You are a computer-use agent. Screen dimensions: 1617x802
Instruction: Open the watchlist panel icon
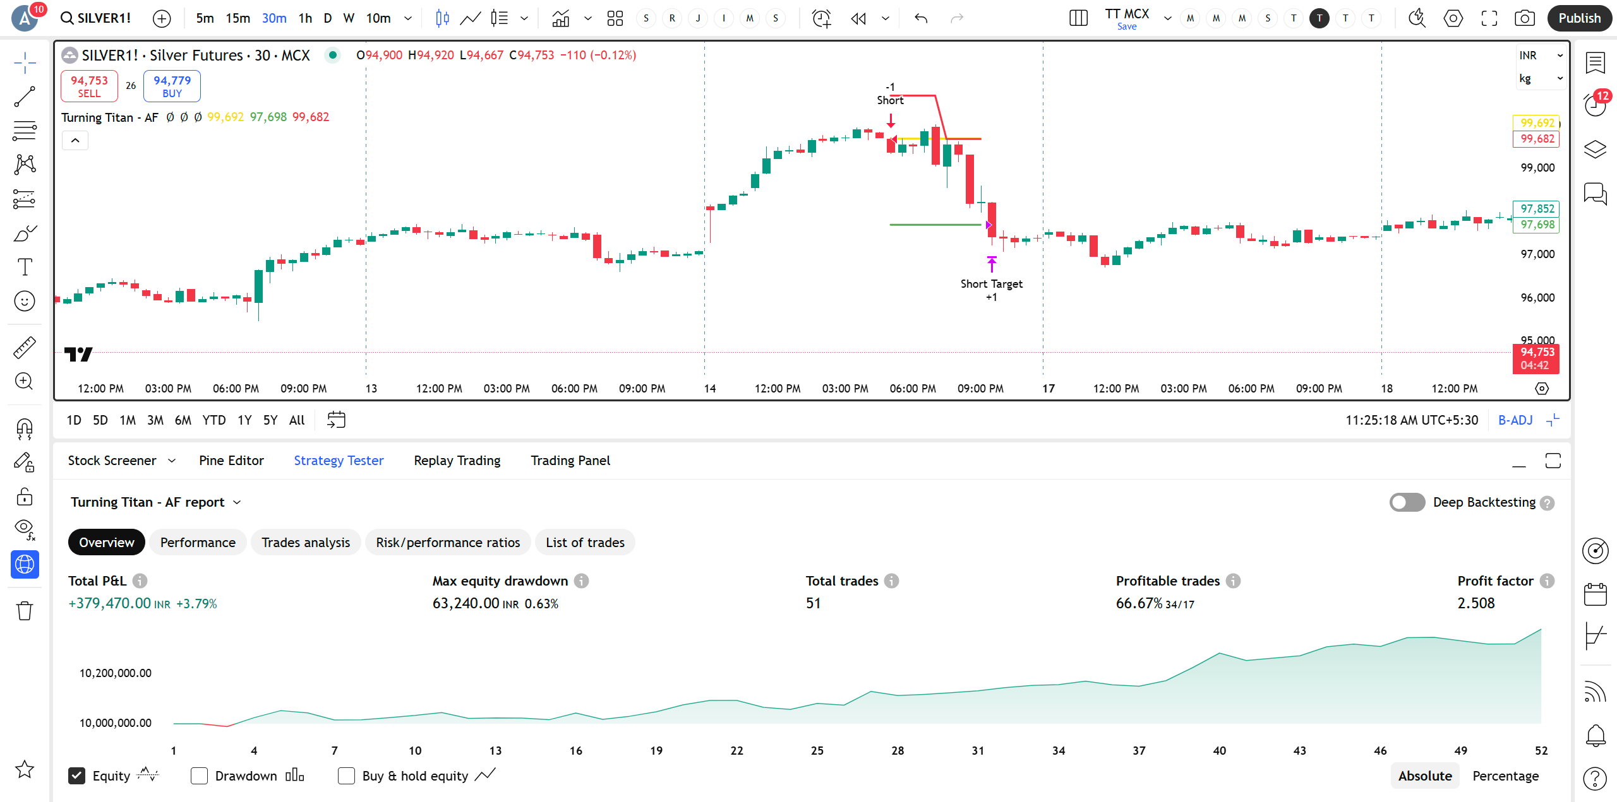click(x=1596, y=63)
